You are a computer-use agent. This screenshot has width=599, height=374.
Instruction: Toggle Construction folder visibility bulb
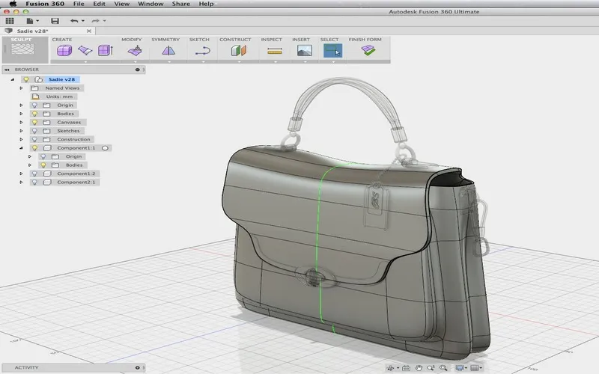[34, 139]
